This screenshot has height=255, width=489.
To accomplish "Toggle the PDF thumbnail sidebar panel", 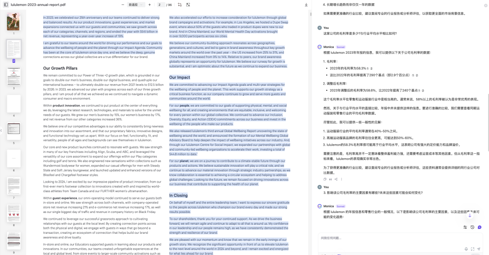I will pos(5,5).
